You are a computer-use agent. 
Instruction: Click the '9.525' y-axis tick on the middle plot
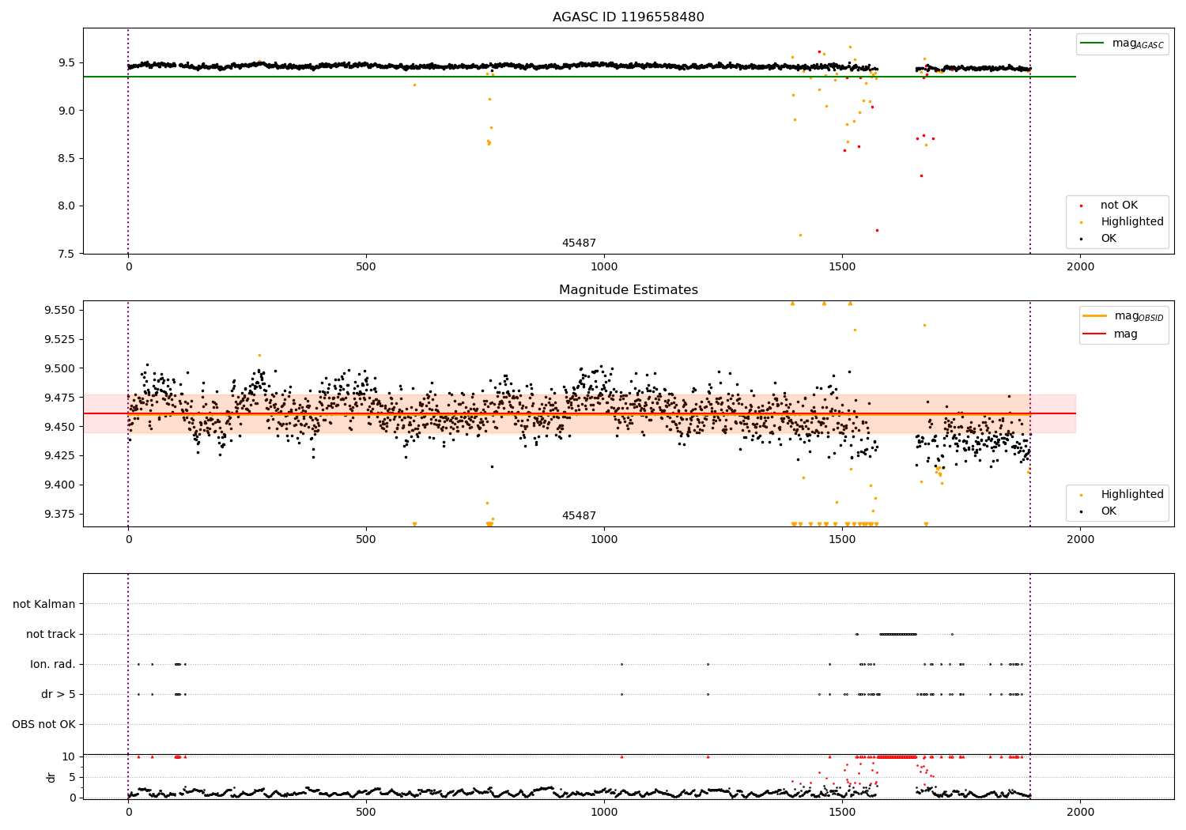click(59, 339)
